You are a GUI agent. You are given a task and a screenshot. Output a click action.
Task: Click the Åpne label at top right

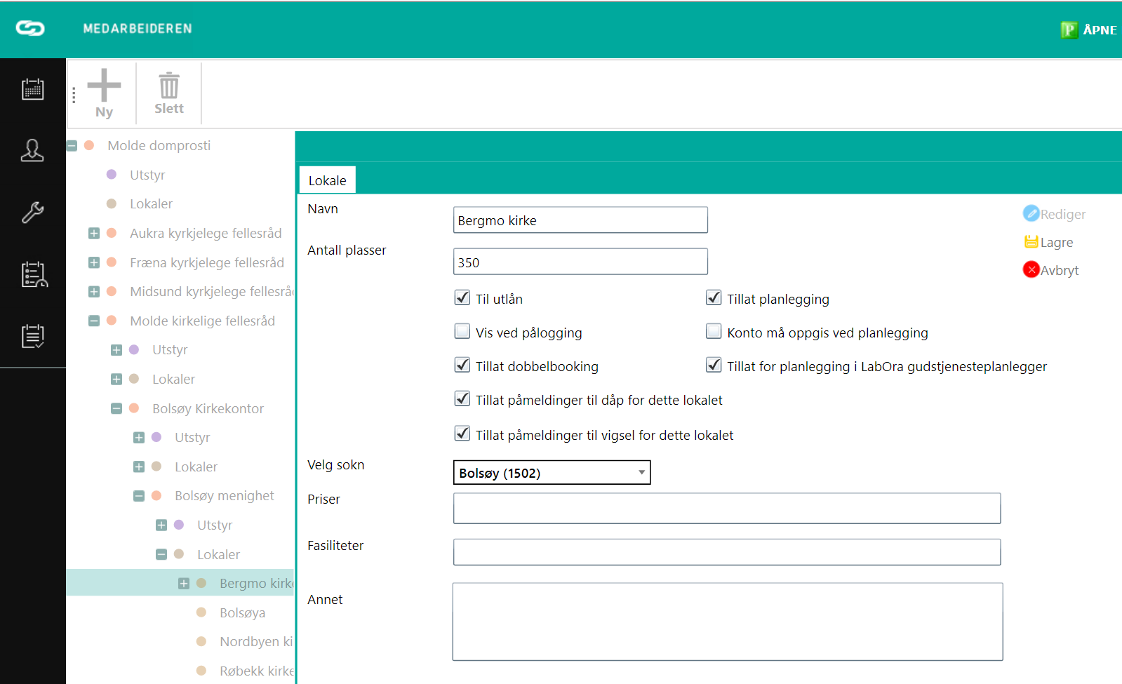pos(1100,29)
